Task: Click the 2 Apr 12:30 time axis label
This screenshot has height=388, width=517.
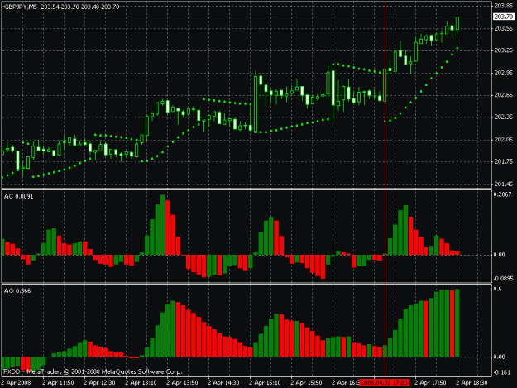Action: coord(99,383)
